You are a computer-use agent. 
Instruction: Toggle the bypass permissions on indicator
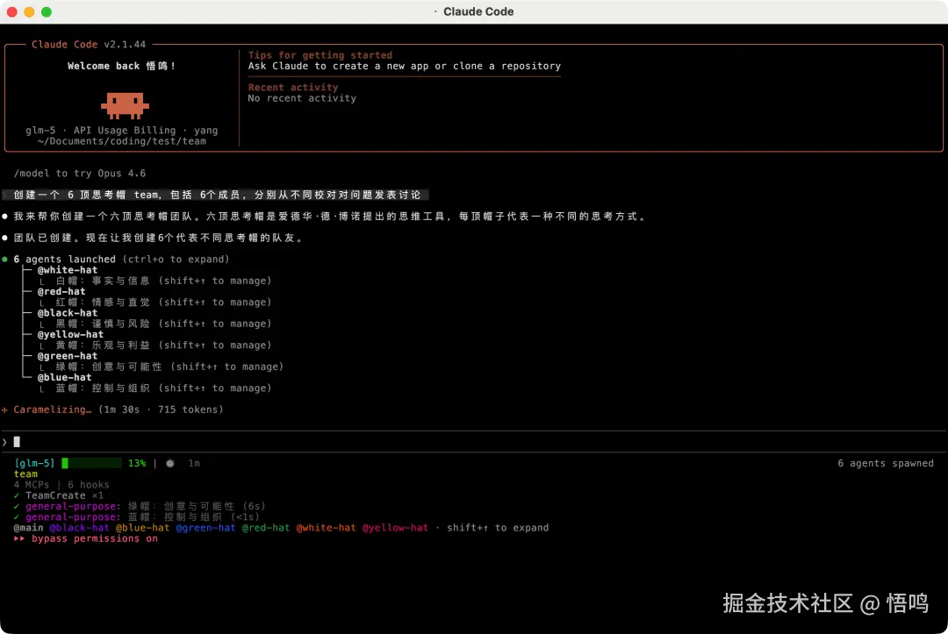pyautogui.click(x=94, y=538)
